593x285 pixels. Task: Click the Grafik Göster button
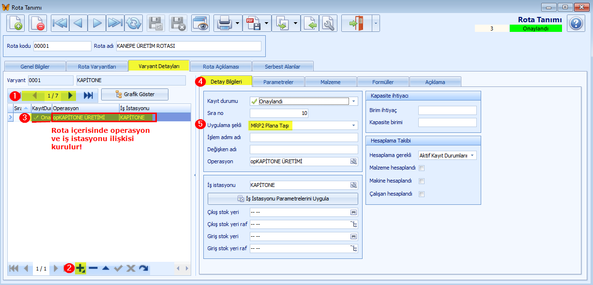(x=135, y=94)
